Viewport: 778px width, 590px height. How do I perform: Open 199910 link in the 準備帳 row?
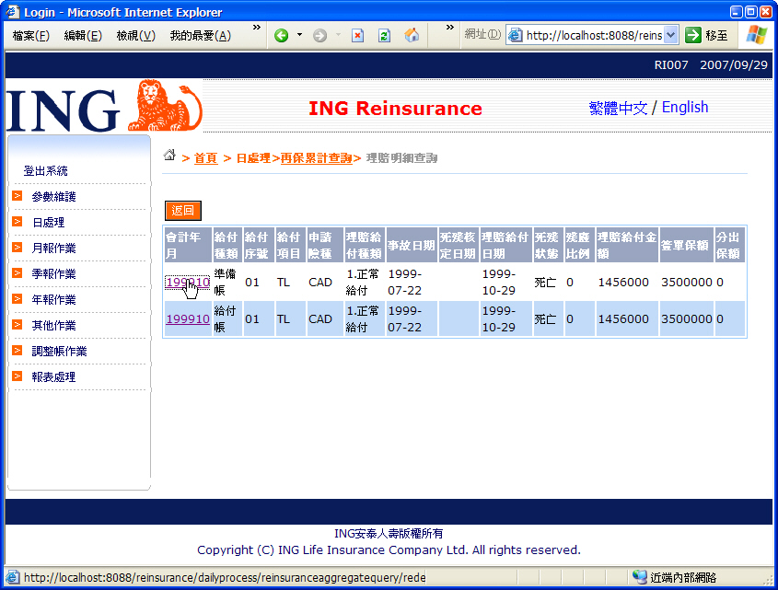tap(188, 283)
